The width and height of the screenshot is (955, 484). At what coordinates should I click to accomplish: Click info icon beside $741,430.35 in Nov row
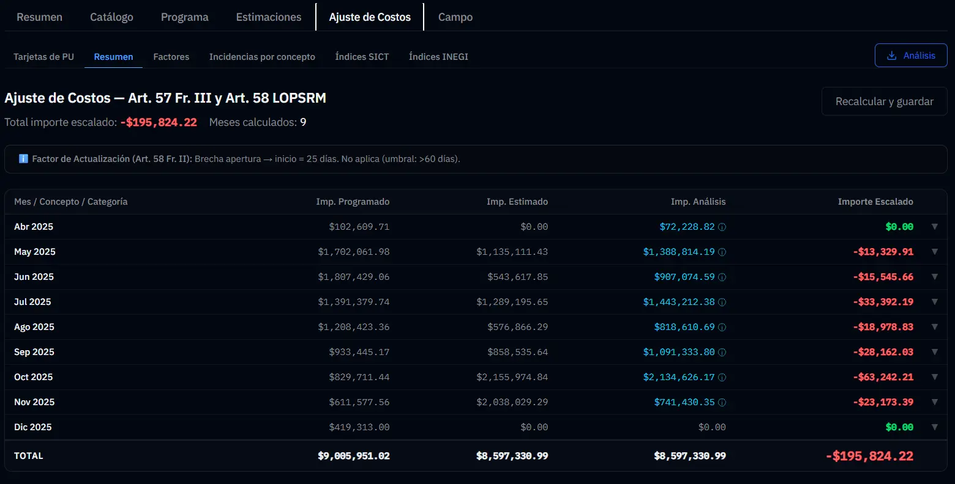pyautogui.click(x=722, y=403)
